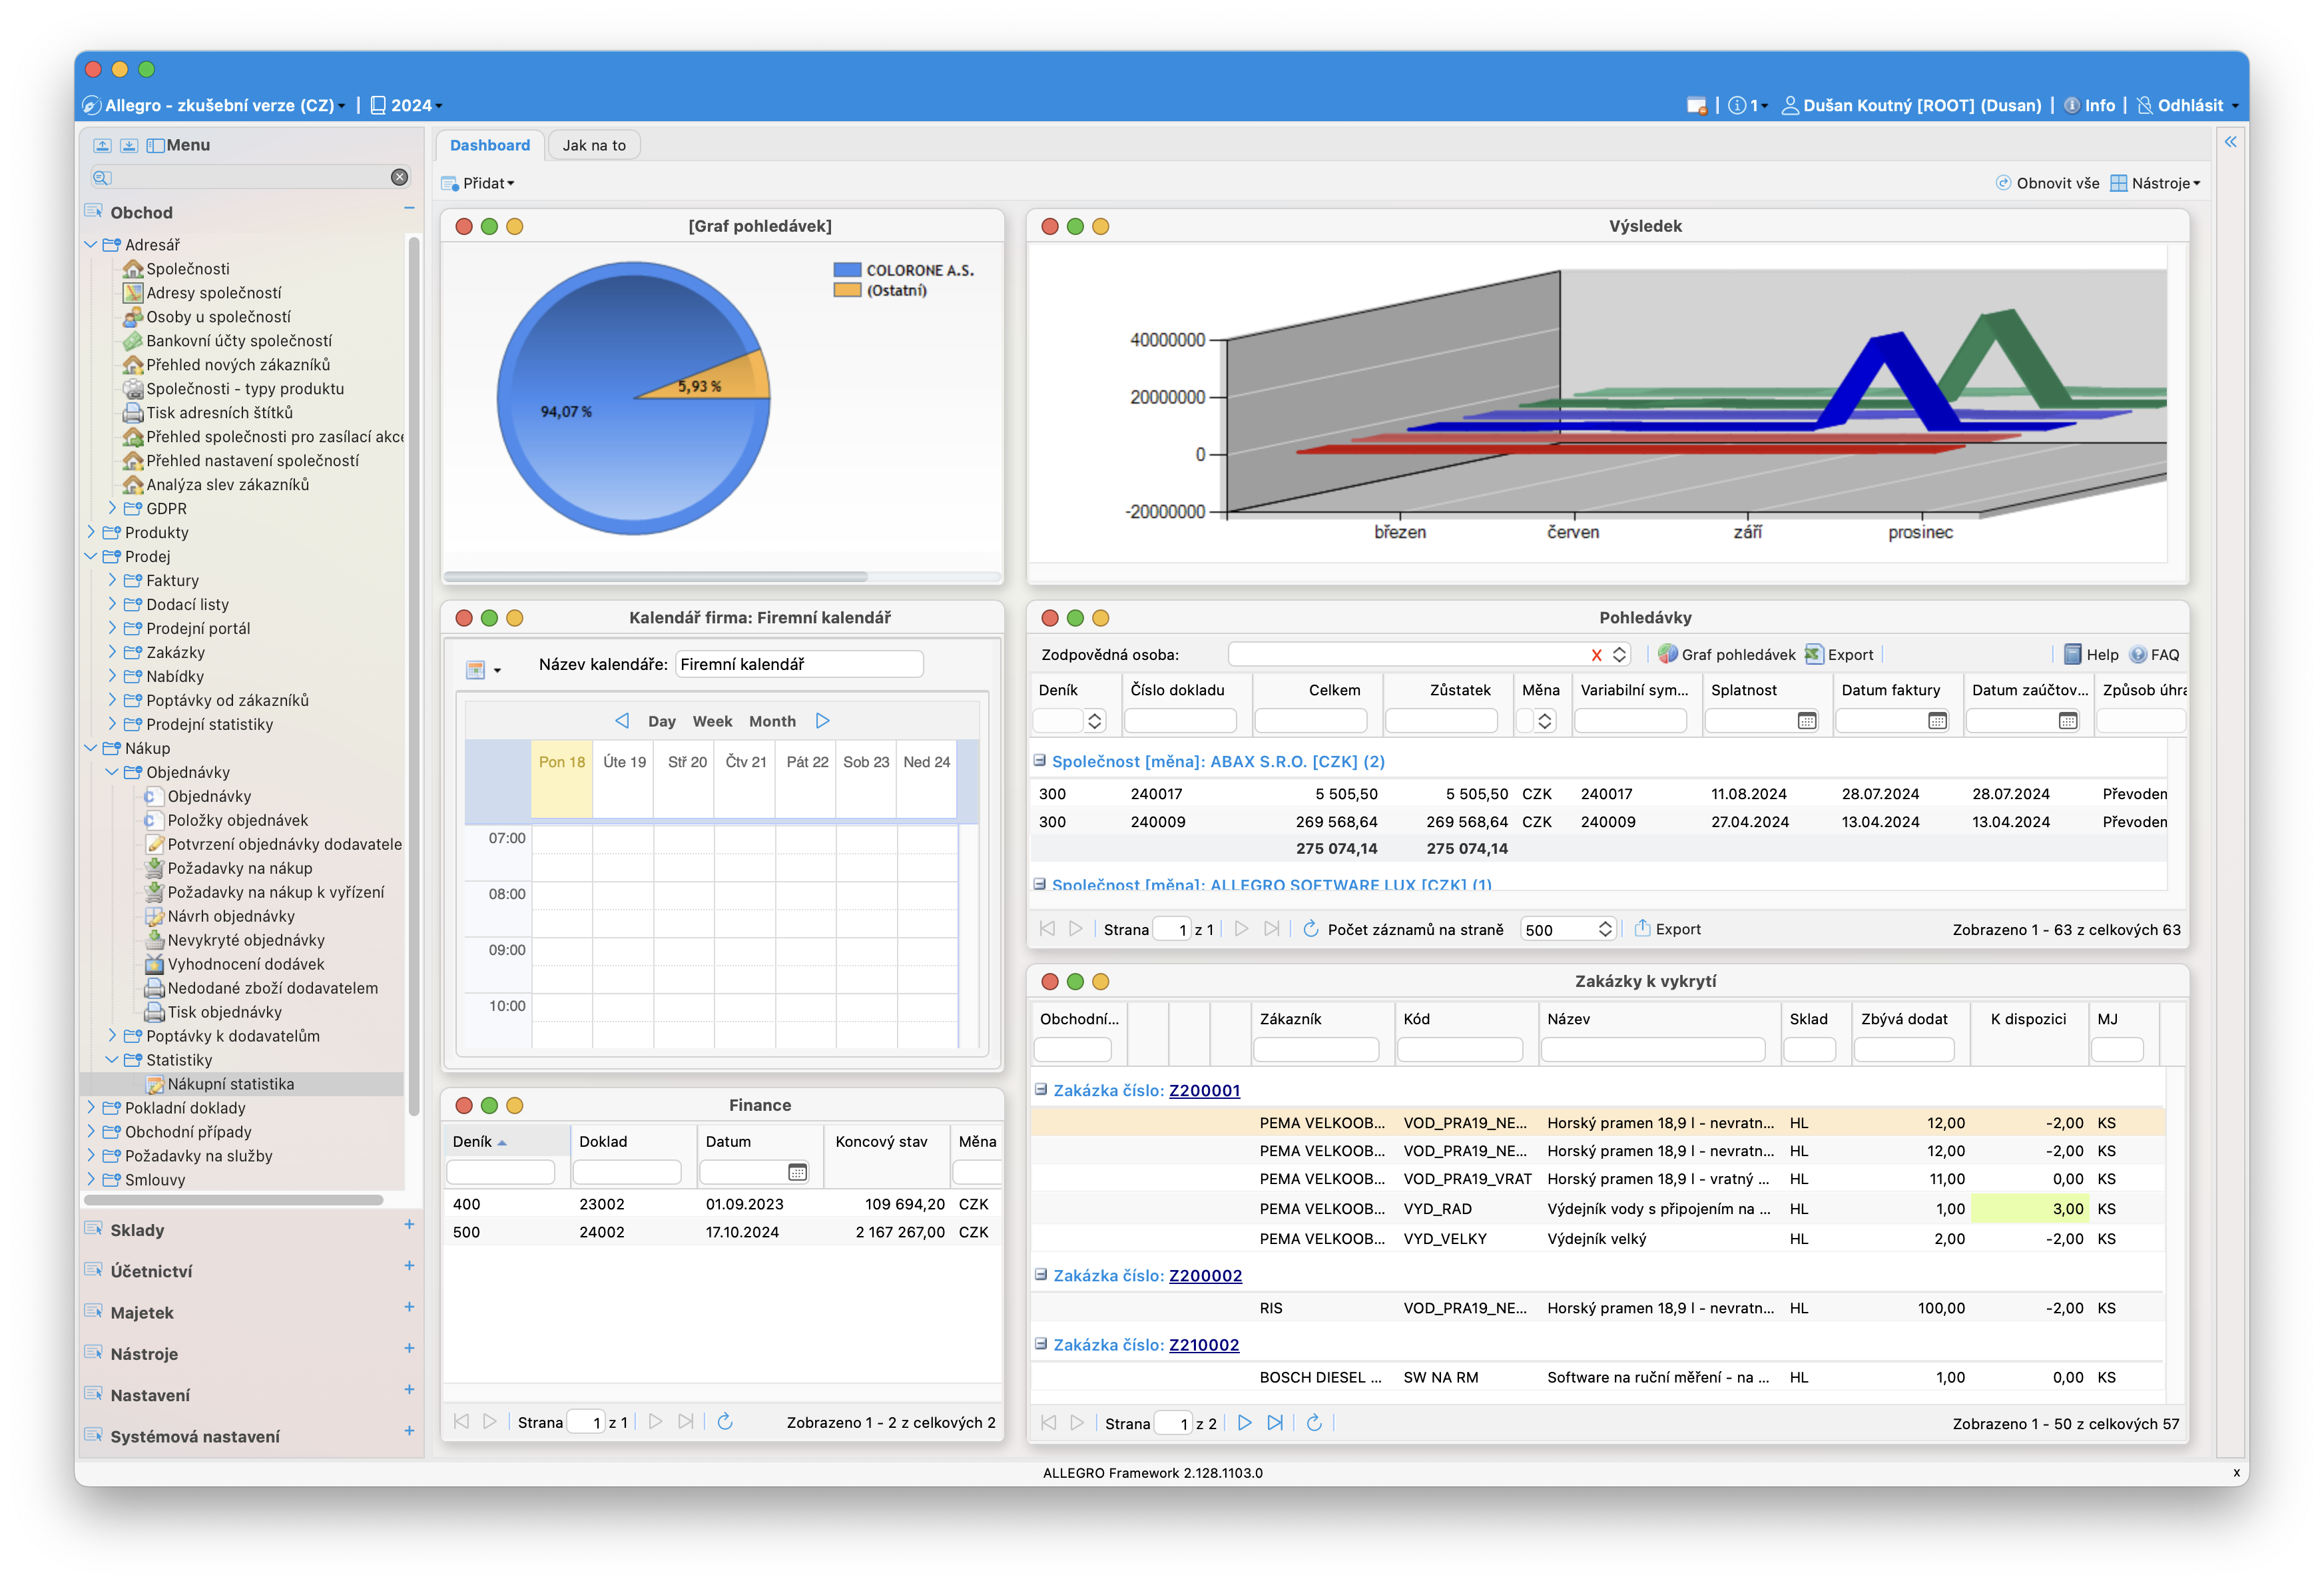Switch to the Jak na to tab

[594, 145]
